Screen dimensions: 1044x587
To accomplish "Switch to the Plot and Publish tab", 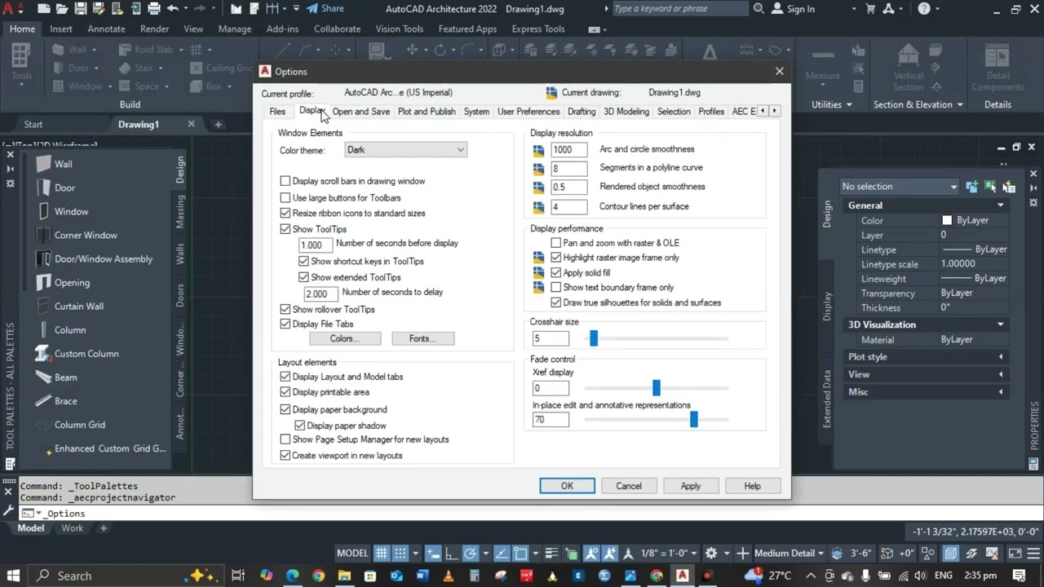I will [427, 112].
